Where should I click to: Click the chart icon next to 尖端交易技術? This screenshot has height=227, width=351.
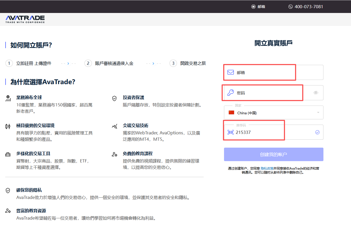coord(115,126)
